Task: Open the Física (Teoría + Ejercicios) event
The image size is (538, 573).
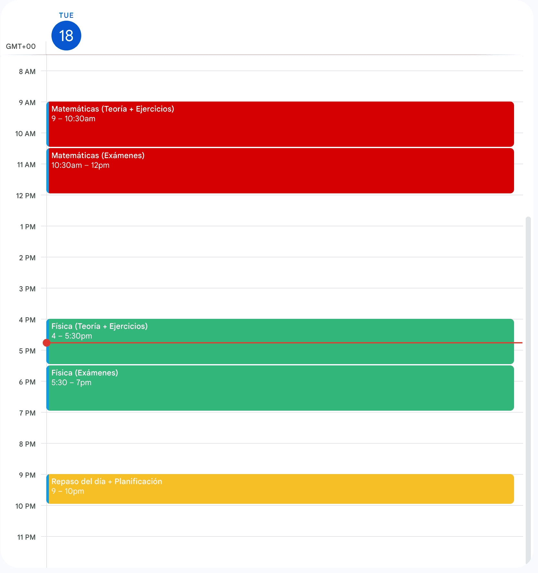Action: coord(280,341)
